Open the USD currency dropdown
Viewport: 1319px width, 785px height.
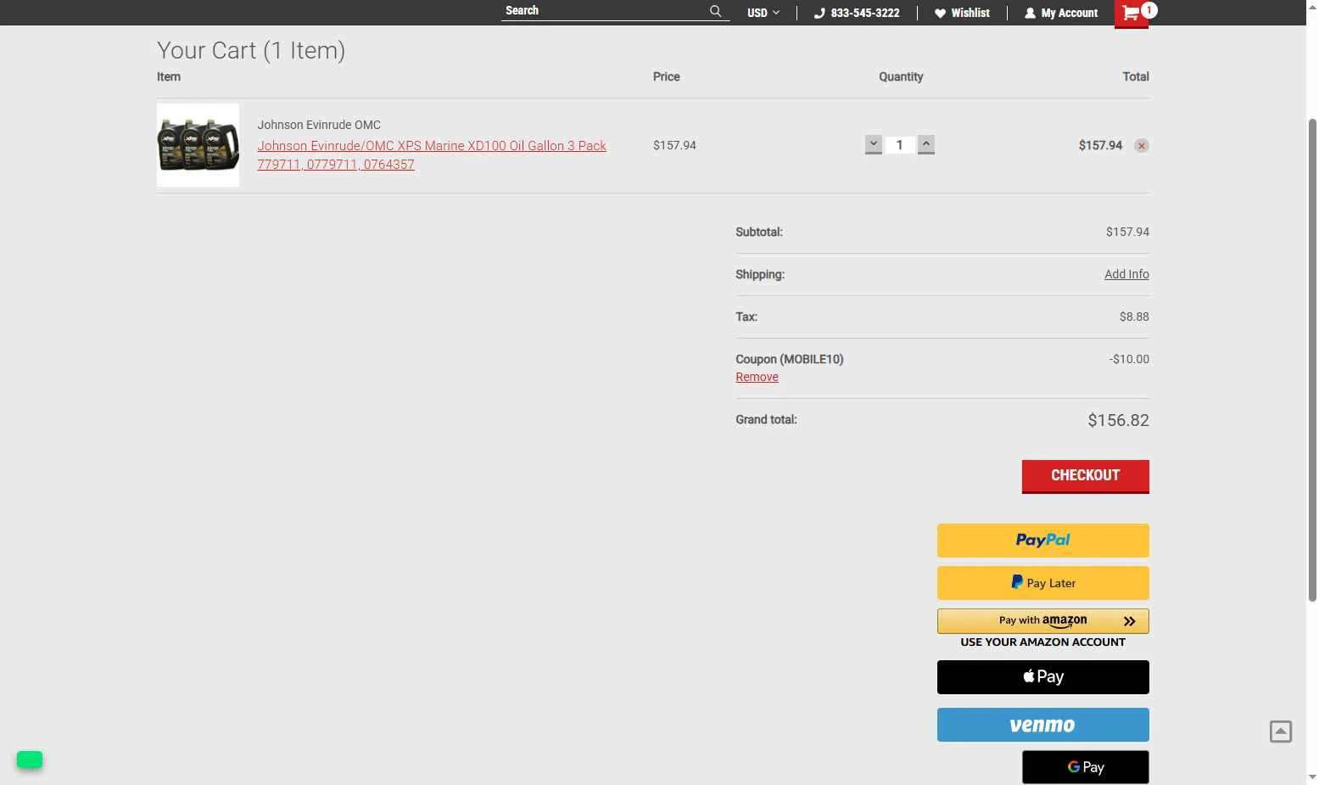[x=763, y=13]
